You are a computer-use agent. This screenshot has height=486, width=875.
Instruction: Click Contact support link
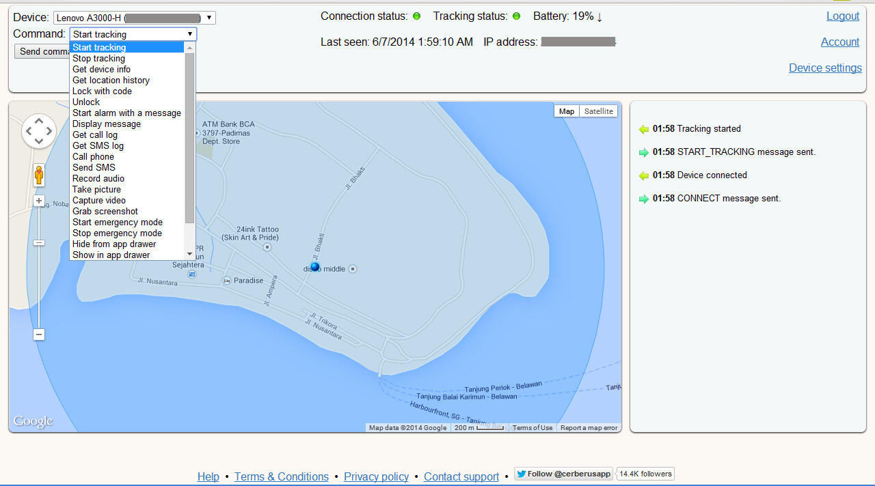click(x=461, y=476)
